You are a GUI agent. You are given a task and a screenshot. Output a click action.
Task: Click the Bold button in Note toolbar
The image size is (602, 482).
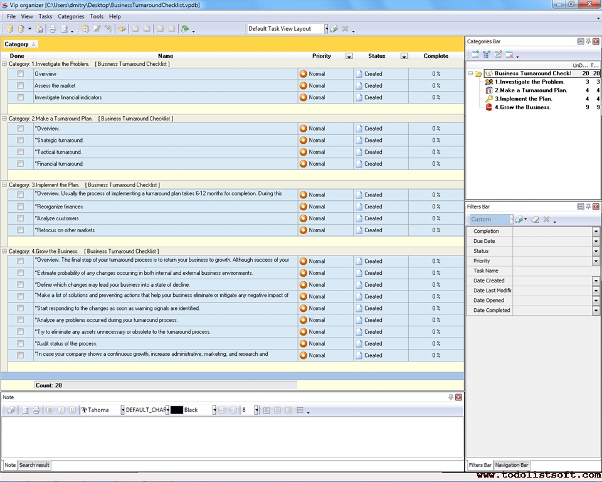pos(50,410)
